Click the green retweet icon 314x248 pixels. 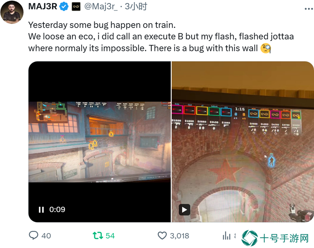[x=98, y=235]
